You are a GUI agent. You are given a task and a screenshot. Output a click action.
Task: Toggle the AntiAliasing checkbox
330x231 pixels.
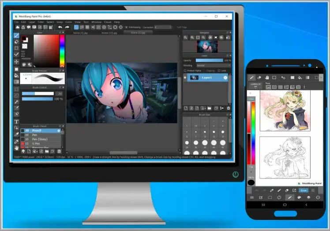pos(126,27)
